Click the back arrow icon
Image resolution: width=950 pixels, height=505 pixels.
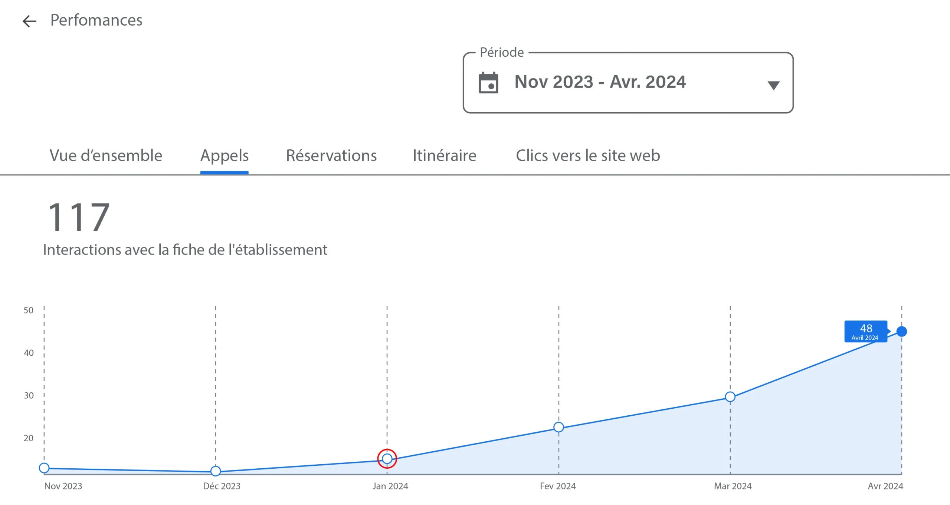click(29, 21)
